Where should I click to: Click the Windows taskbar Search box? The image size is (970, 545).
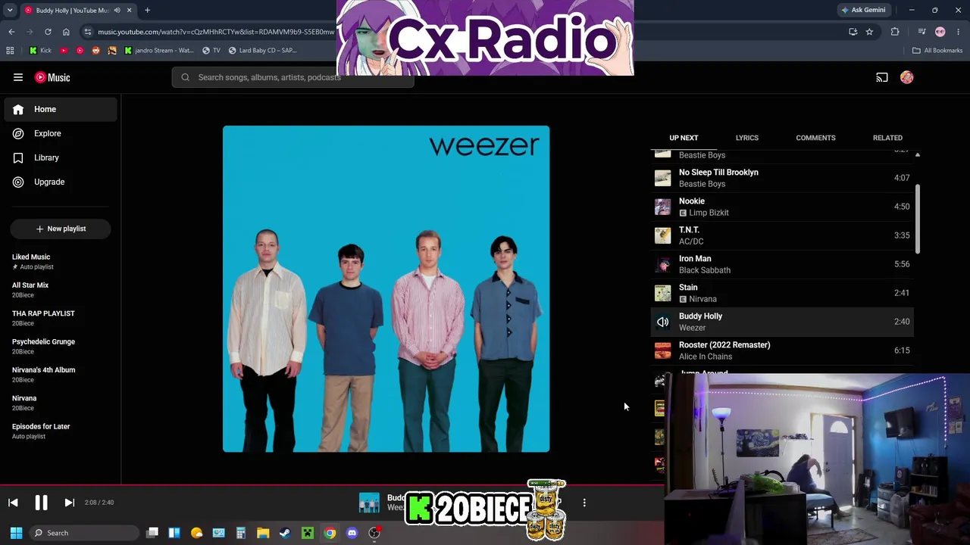pyautogui.click(x=85, y=533)
